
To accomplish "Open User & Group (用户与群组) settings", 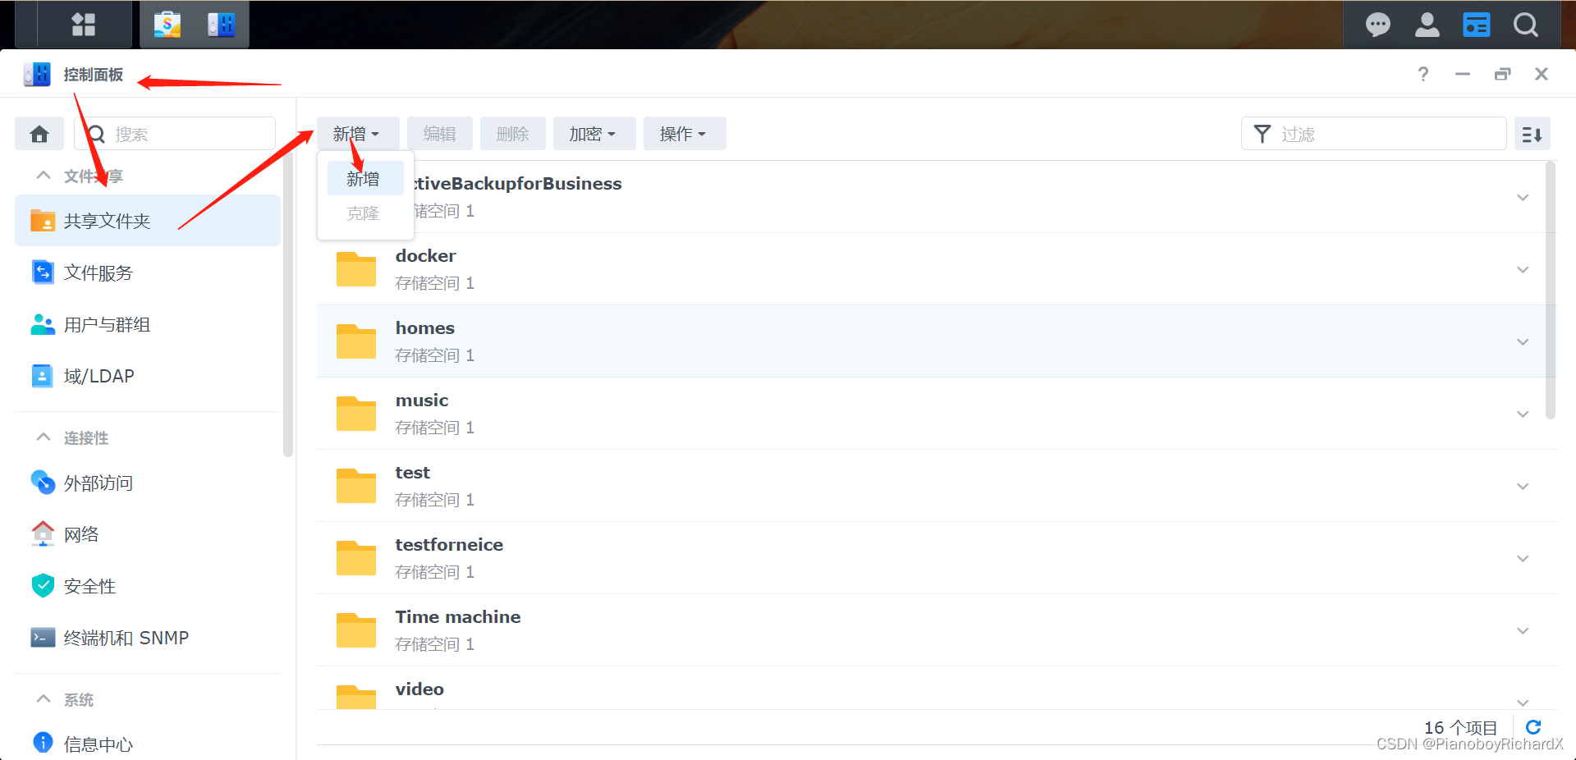I will [x=148, y=324].
